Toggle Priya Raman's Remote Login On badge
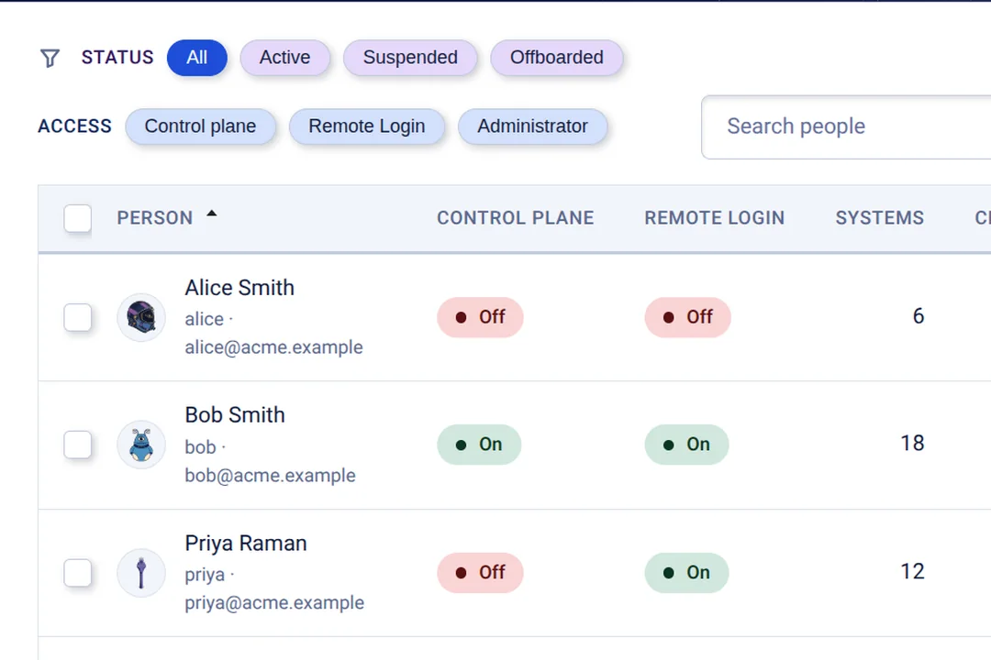Viewport: 991px width, 660px height. (686, 573)
